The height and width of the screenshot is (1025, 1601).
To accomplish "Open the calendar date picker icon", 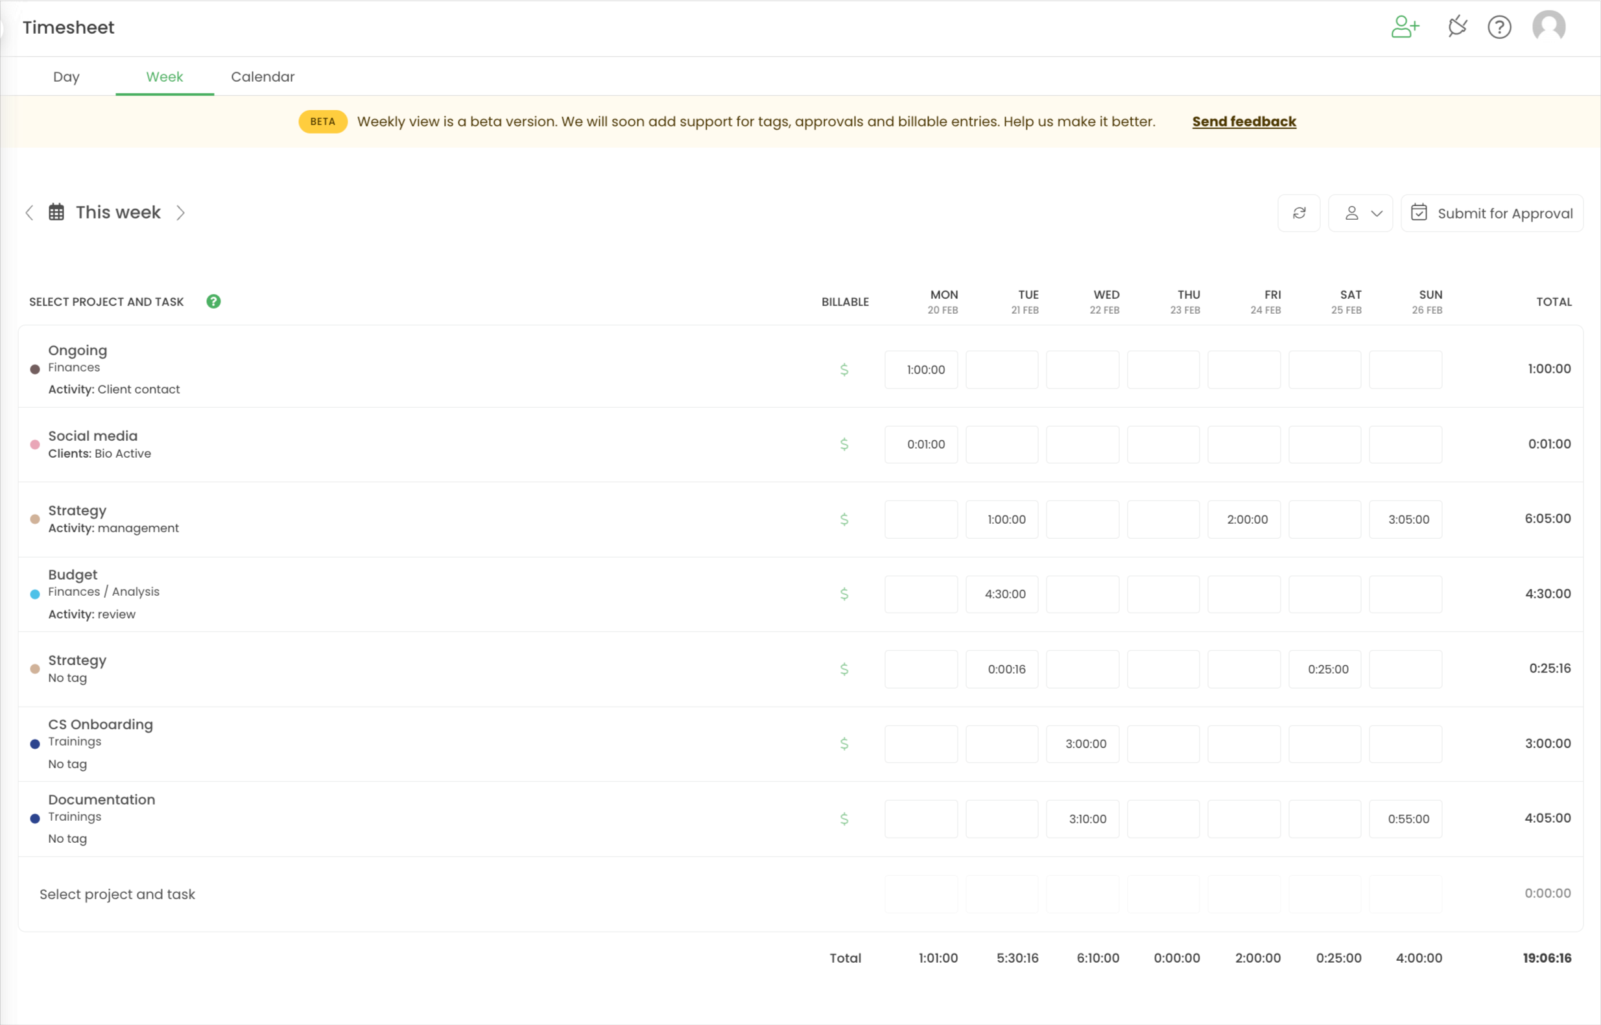I will coord(56,212).
